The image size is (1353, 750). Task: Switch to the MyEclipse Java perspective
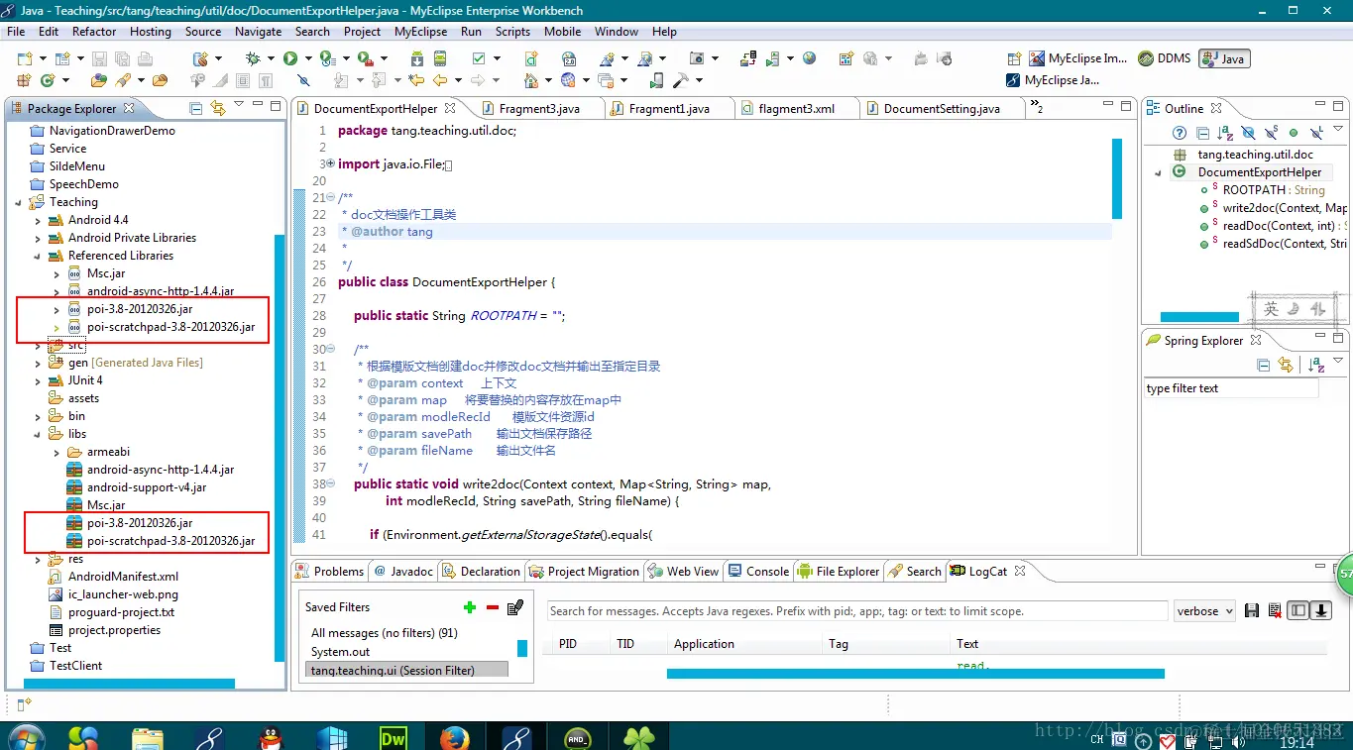[x=1053, y=80]
